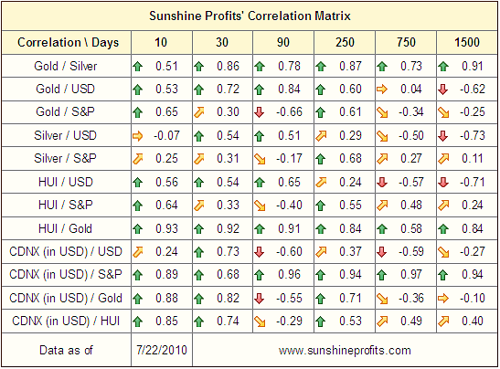Click the red down arrow for Gold / USD 1500-day
This screenshot has width=500, height=369.
click(443, 90)
